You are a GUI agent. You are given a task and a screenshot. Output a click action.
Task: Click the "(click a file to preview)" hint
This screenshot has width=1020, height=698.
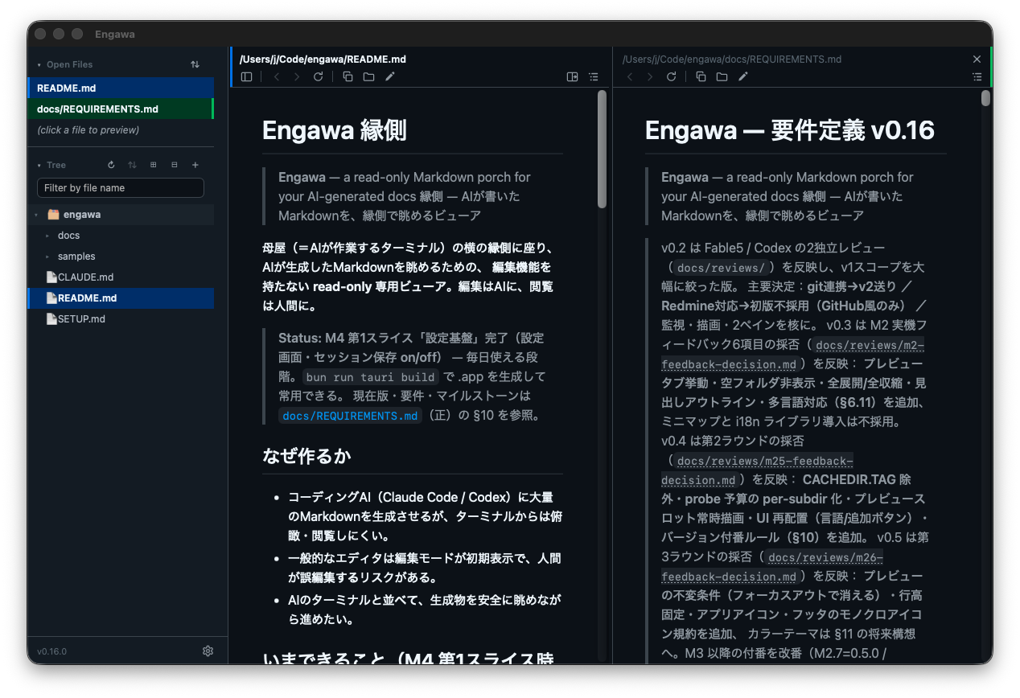pyautogui.click(x=88, y=130)
